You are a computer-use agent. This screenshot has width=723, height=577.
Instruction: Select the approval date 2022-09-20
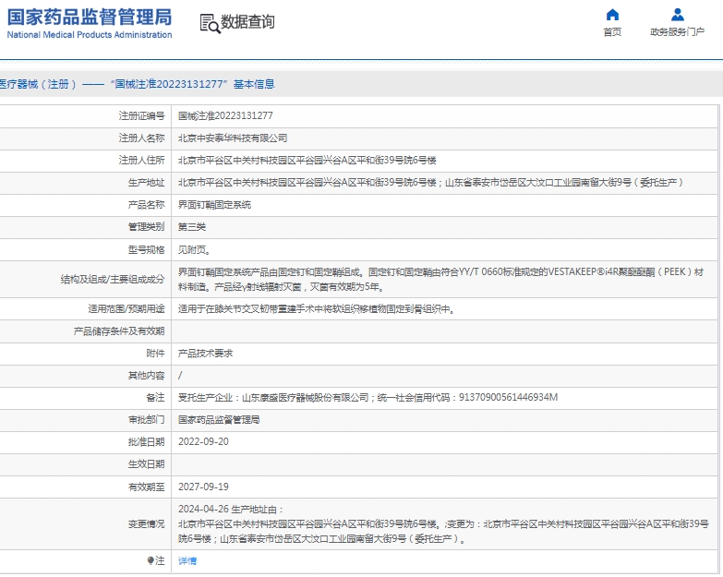tap(203, 441)
